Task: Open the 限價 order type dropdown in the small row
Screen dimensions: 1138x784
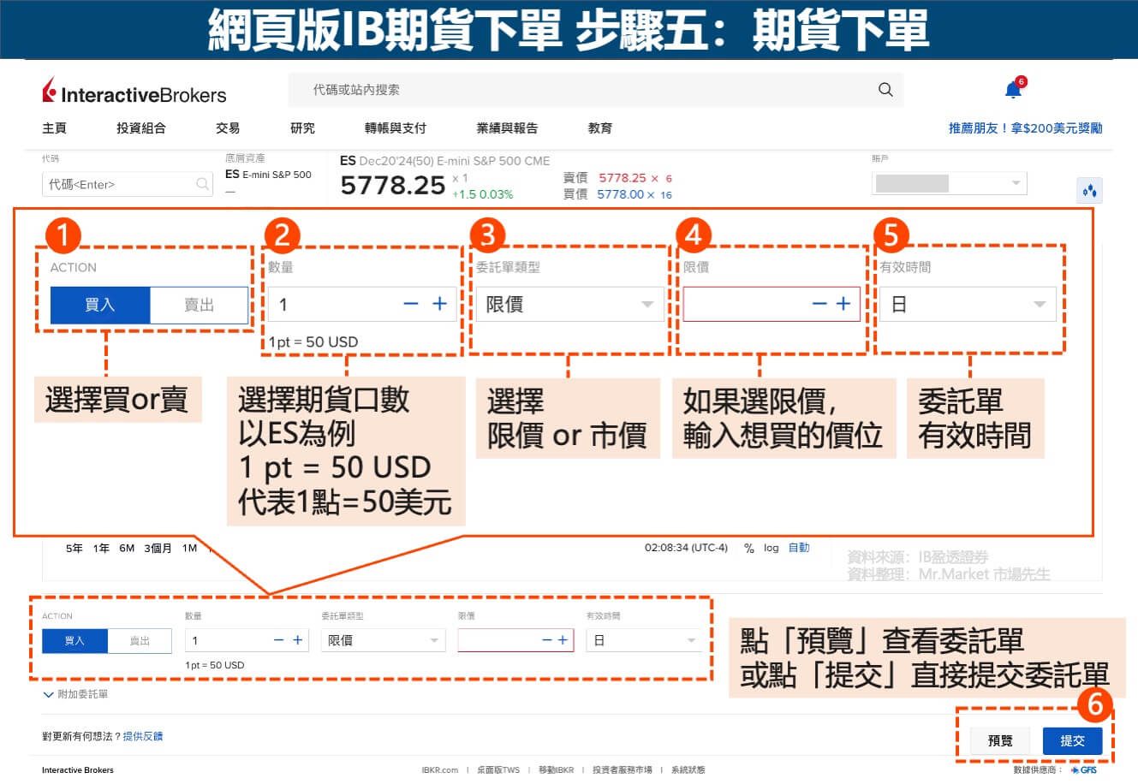Action: [383, 640]
